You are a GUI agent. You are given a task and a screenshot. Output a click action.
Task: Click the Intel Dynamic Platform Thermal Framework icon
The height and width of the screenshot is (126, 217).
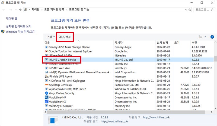pyautogui.click(x=46, y=72)
